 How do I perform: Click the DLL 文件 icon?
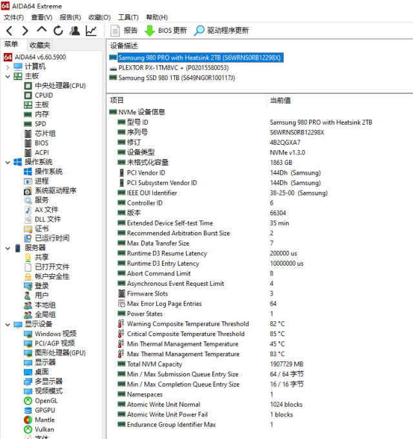[x=28, y=220]
